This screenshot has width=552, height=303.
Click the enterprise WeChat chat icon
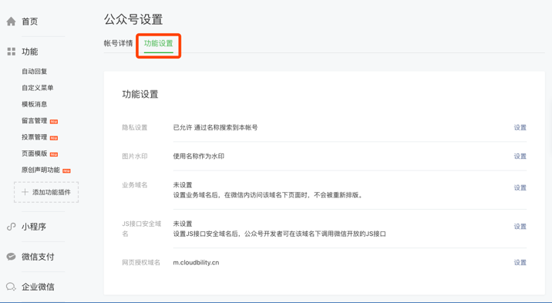[12, 287]
